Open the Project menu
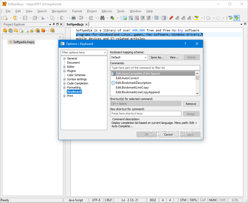 tap(92, 11)
